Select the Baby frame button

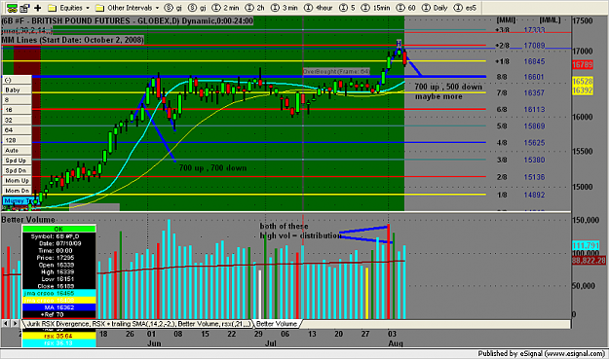(x=17, y=90)
